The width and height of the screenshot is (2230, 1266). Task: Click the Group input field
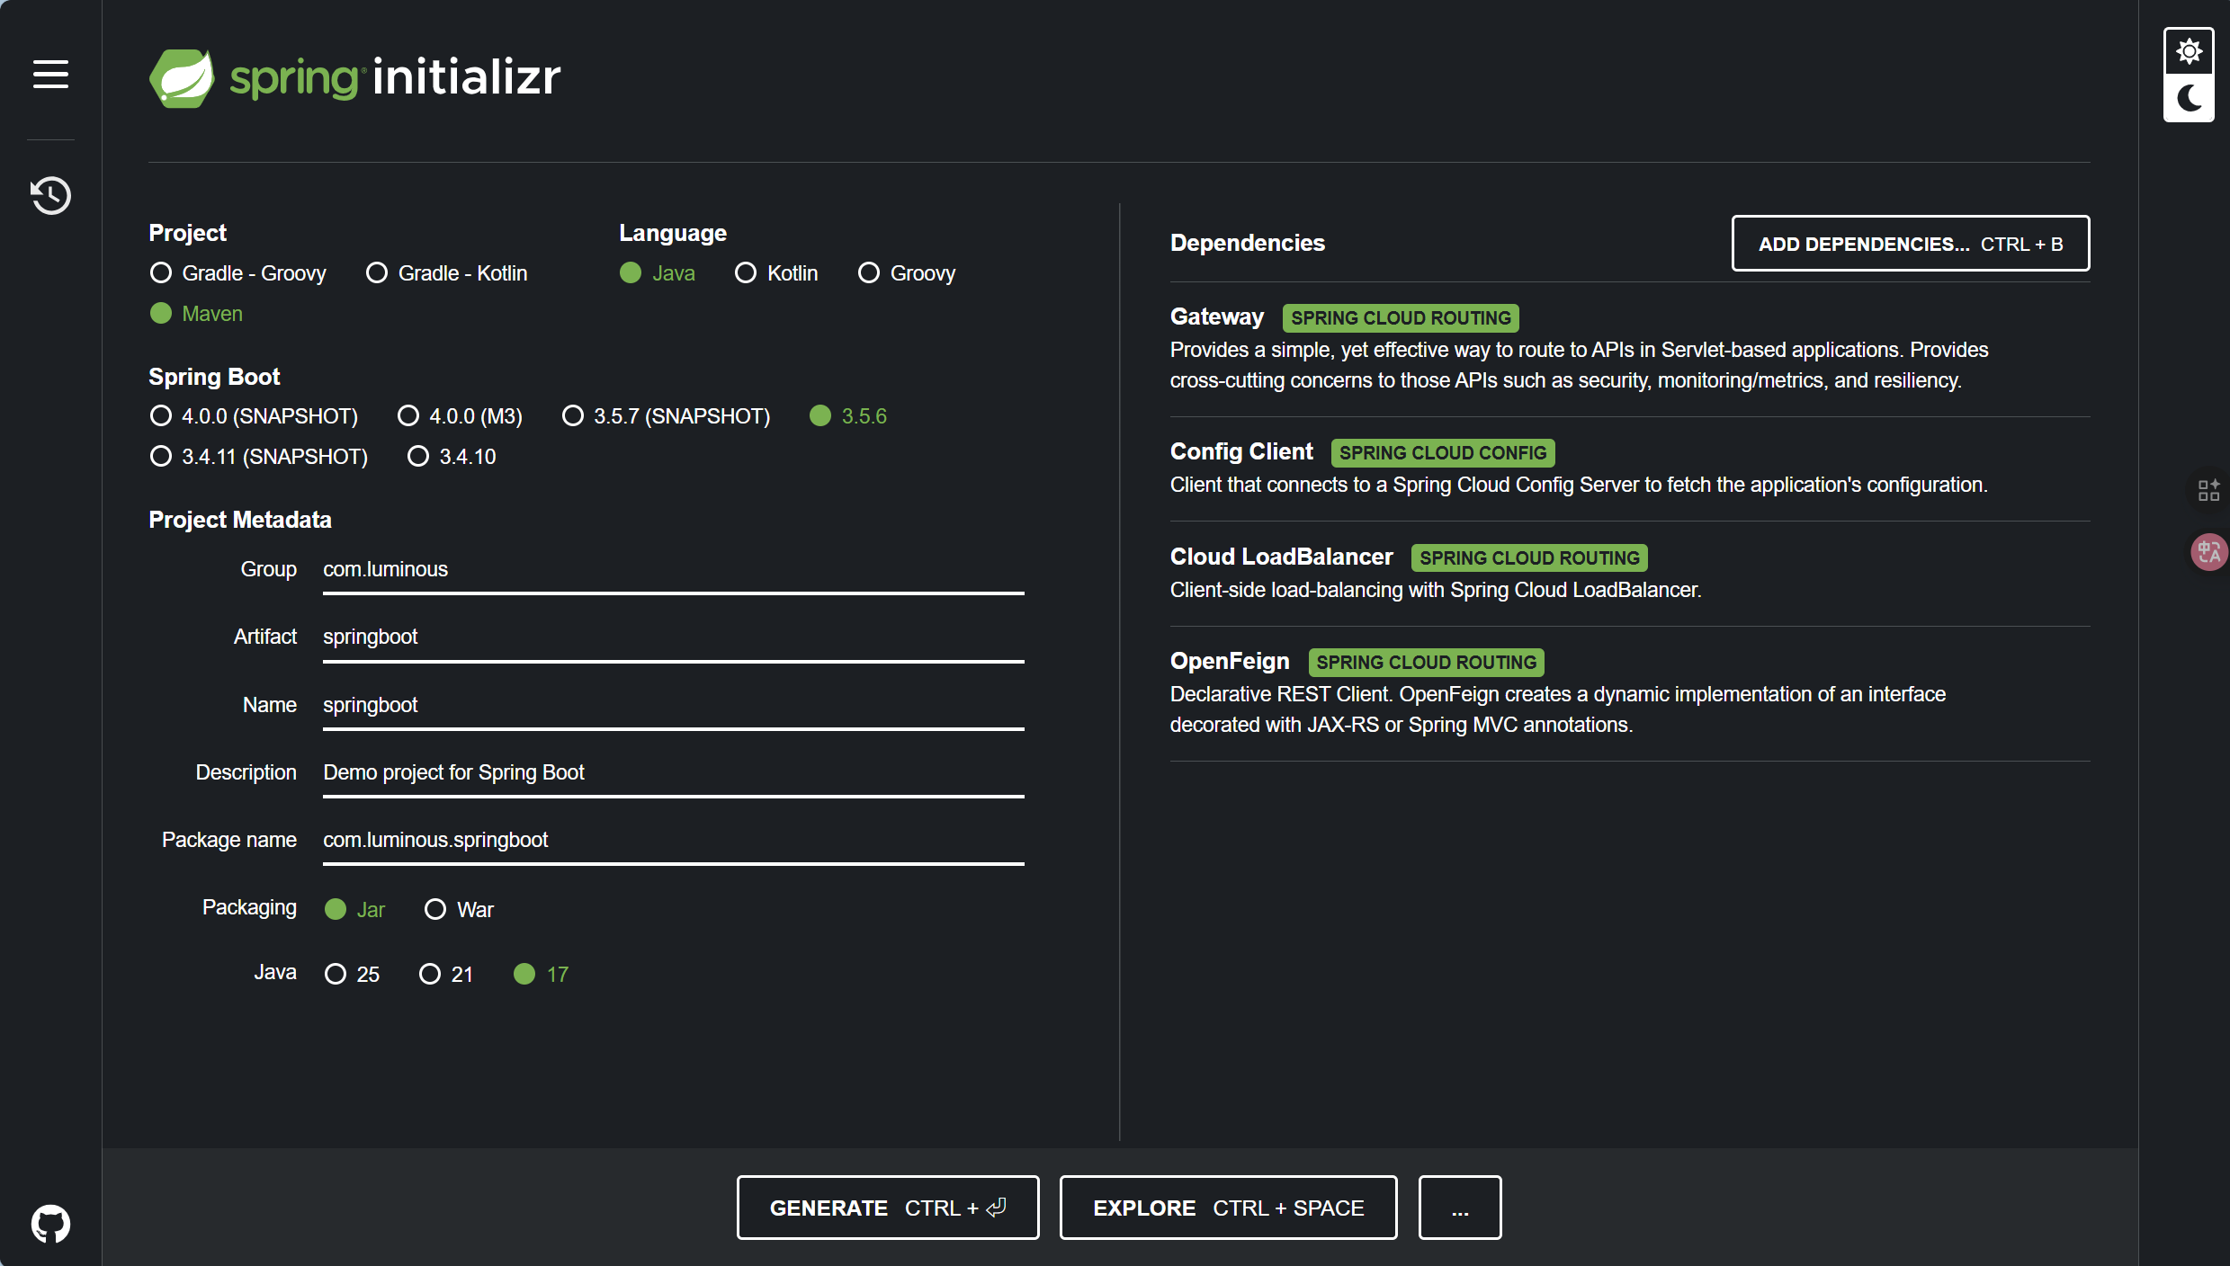click(x=673, y=570)
